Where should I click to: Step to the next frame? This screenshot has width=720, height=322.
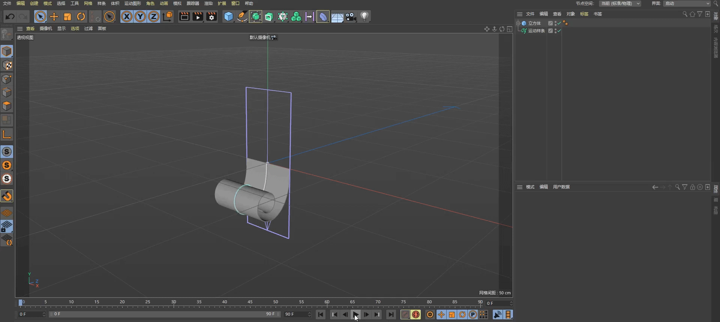click(366, 315)
